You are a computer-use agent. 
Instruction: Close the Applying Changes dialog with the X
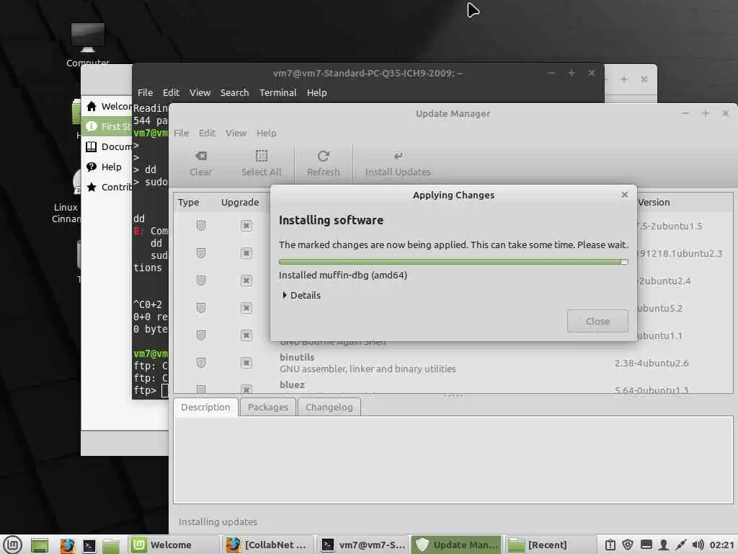(625, 195)
